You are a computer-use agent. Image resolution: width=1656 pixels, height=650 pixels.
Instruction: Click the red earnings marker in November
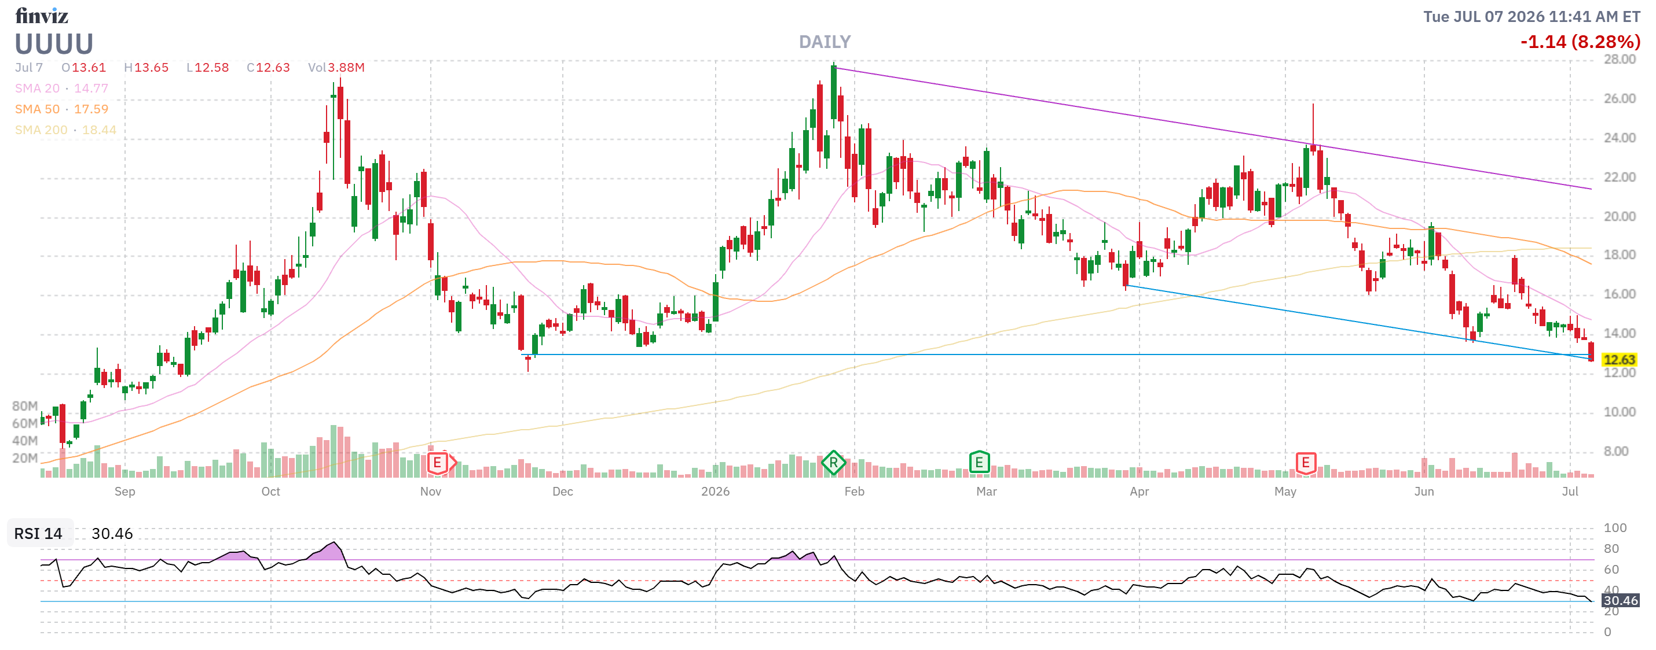(x=438, y=463)
